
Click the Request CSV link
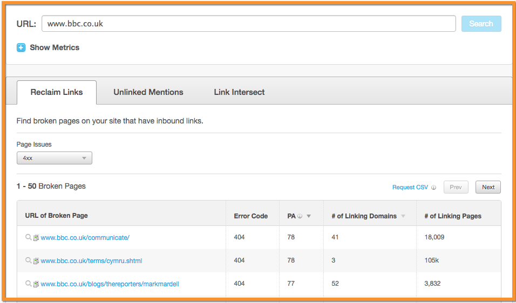coord(410,187)
